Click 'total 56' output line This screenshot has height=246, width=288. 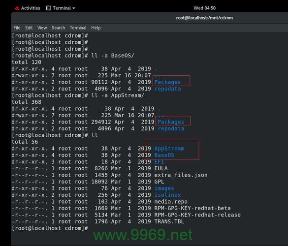pos(25,142)
